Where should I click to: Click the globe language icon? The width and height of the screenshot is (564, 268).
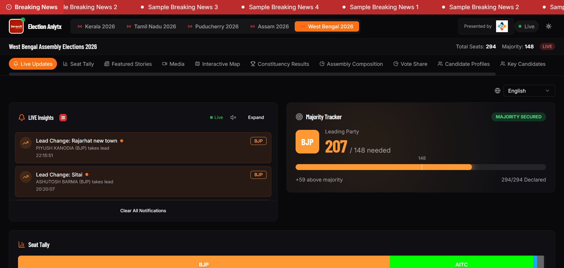(498, 91)
